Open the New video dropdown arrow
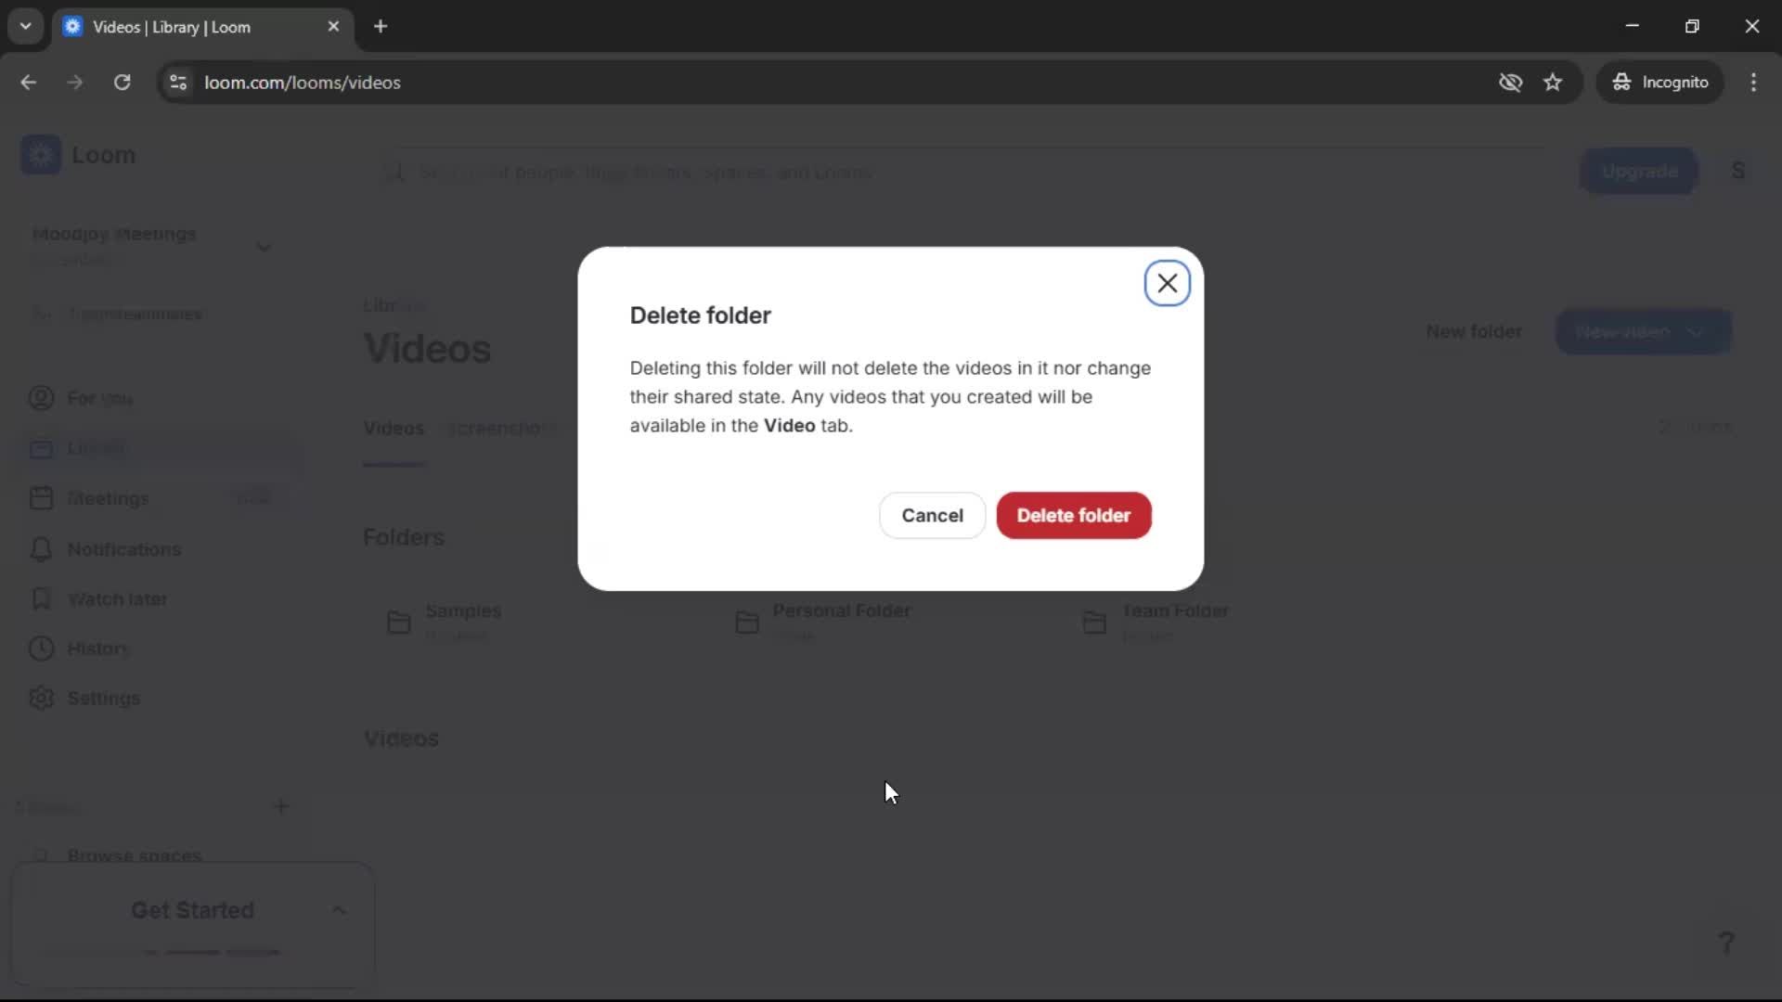The height and width of the screenshot is (1002, 1782). [x=1698, y=331]
